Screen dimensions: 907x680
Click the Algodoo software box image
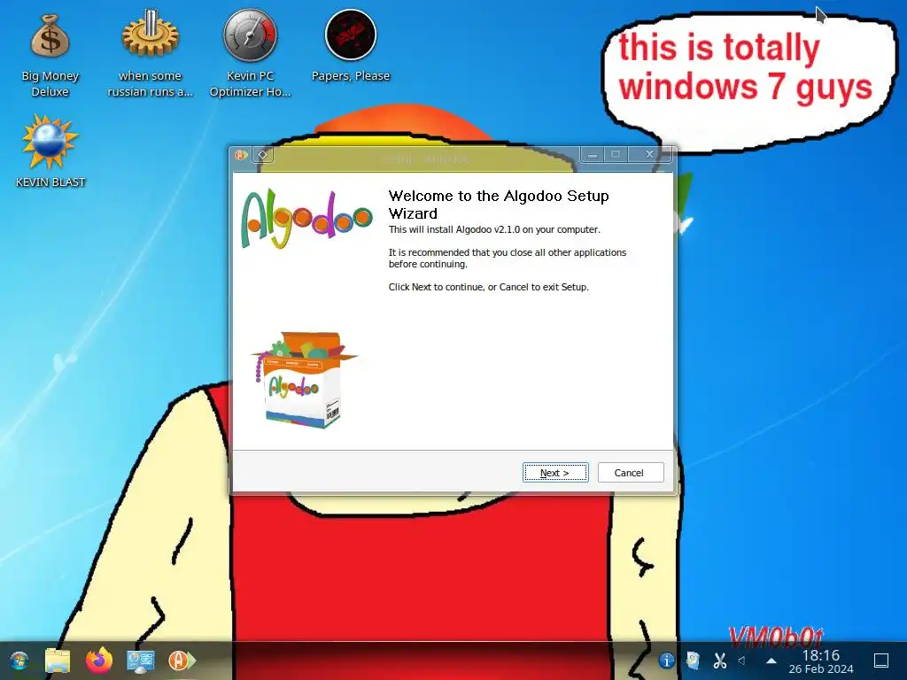(304, 380)
